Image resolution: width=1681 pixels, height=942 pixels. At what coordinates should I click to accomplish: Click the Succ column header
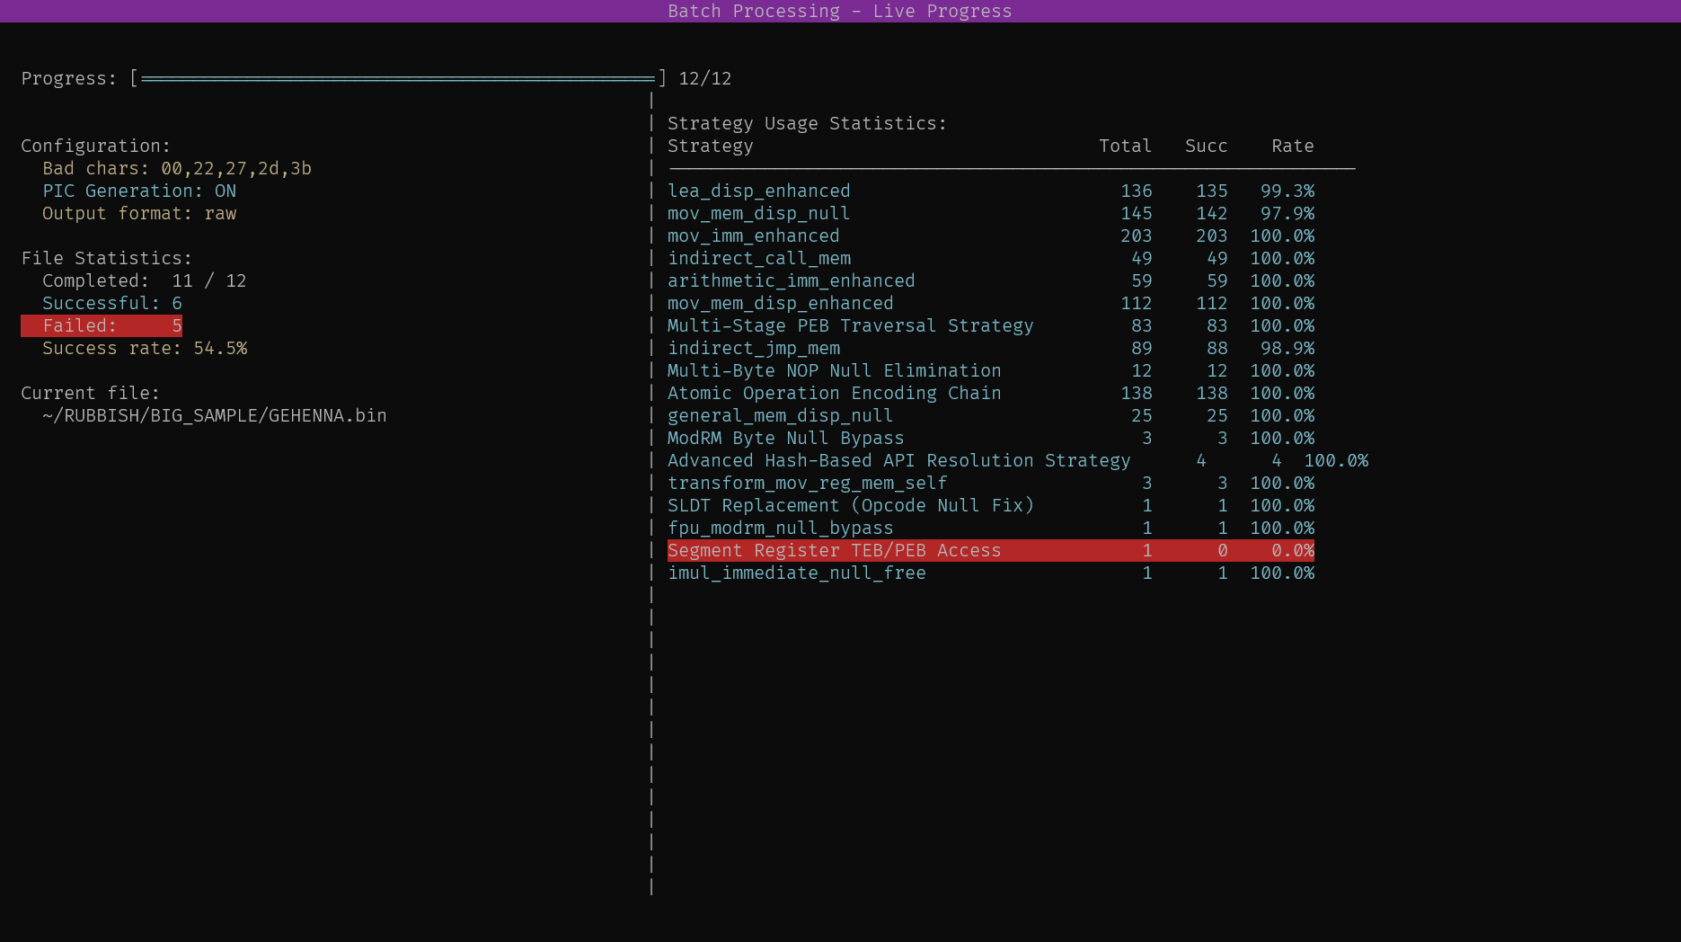click(1206, 146)
